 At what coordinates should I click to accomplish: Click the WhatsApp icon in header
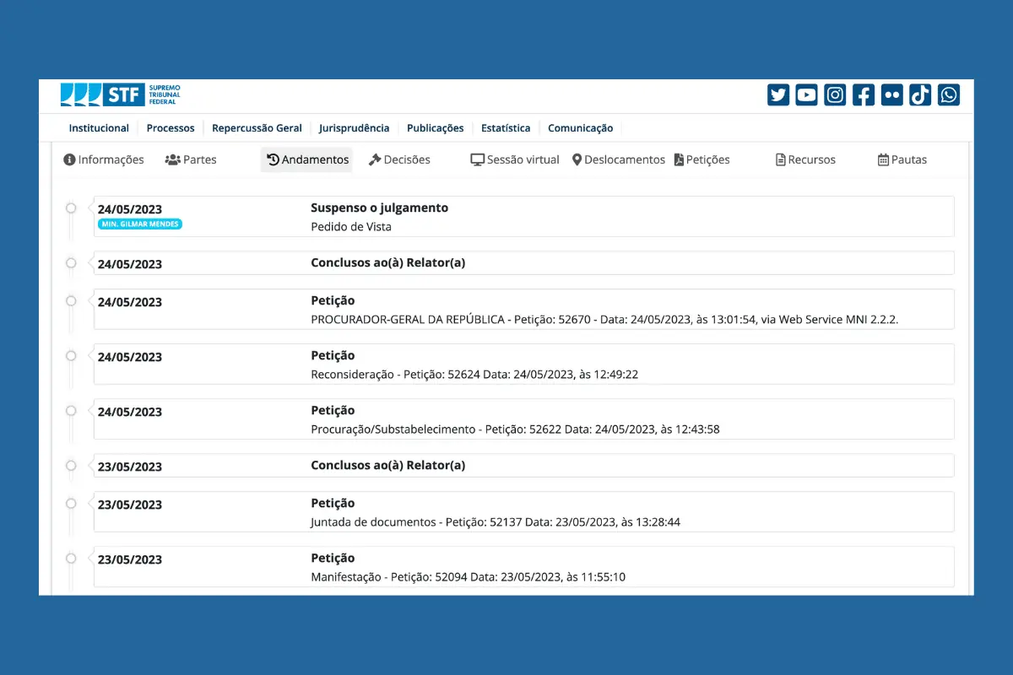[x=949, y=95]
